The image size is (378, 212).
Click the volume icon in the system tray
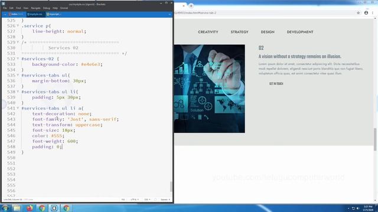click(x=358, y=208)
